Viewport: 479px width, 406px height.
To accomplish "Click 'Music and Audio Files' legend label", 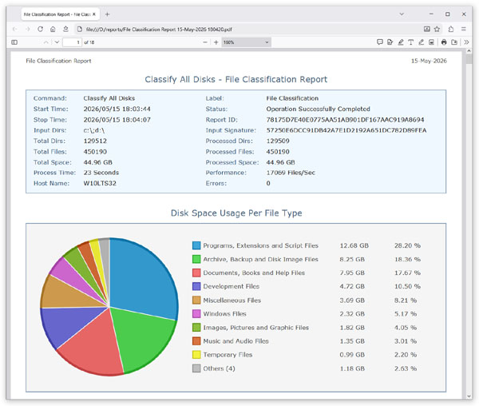I will (x=236, y=341).
